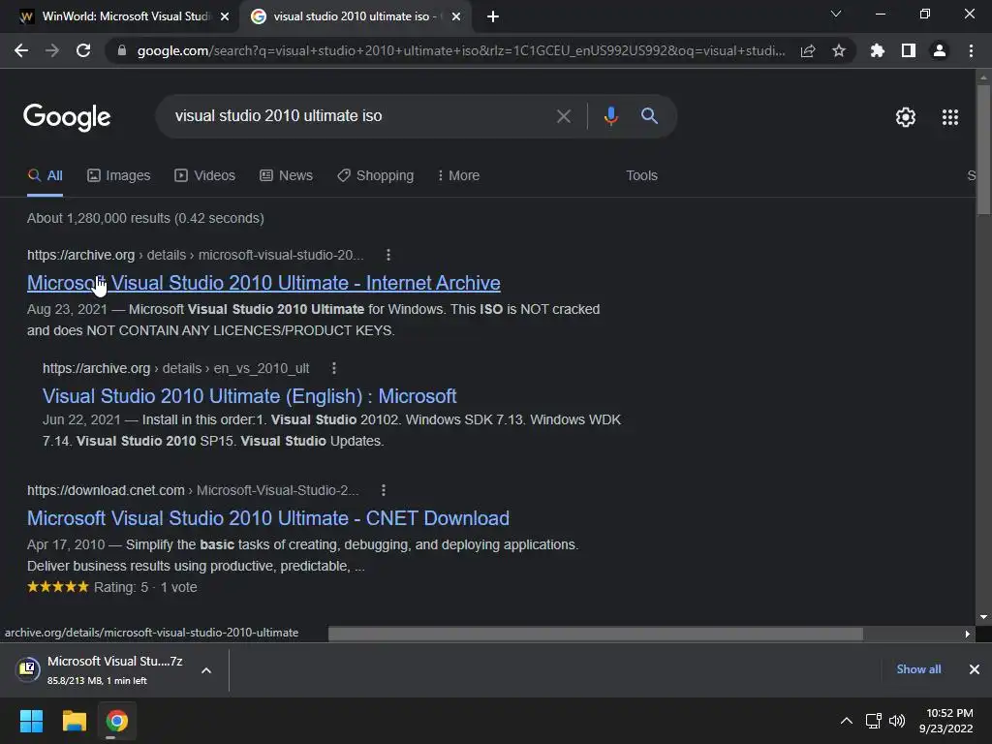Open options for download.cnet.com result
Viewport: 992px width, 744px height.
click(384, 490)
